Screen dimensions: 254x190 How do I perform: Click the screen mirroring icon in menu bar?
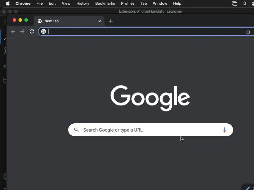point(234,4)
